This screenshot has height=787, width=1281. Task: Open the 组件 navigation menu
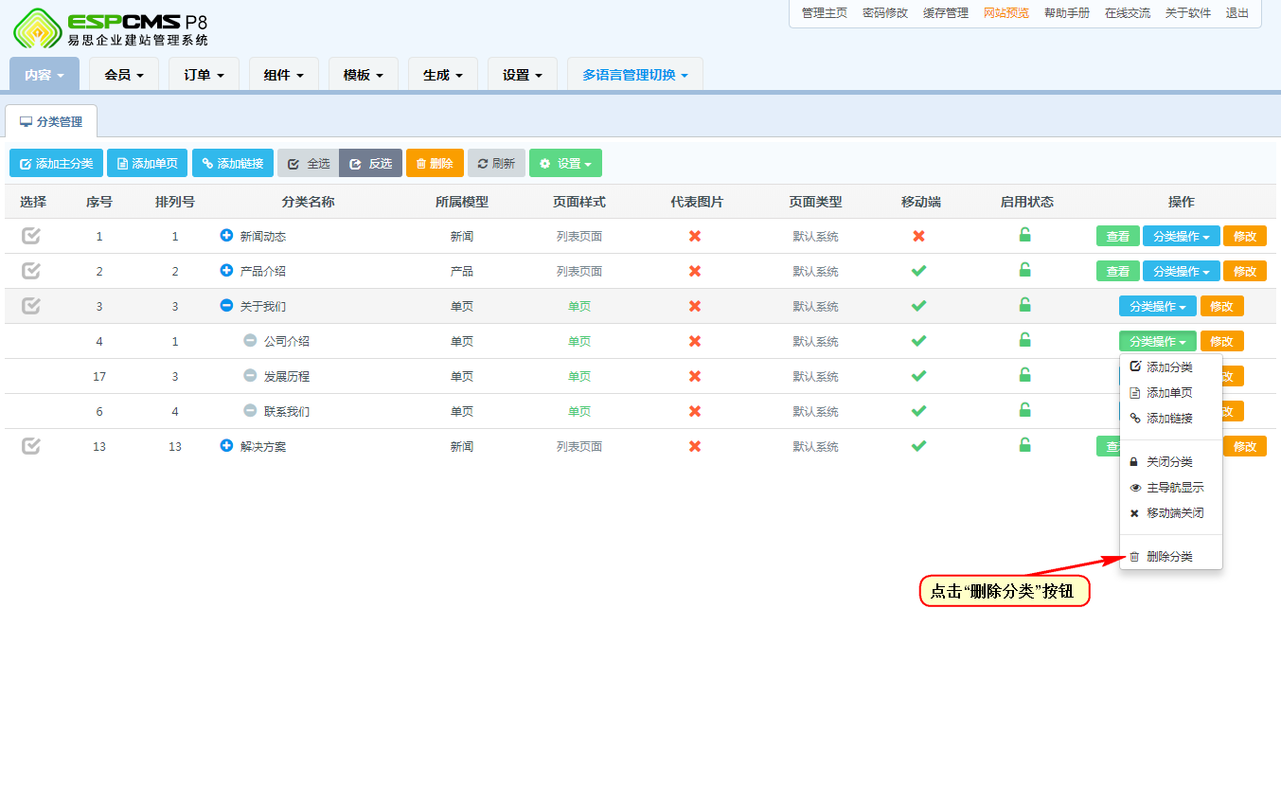tap(283, 75)
